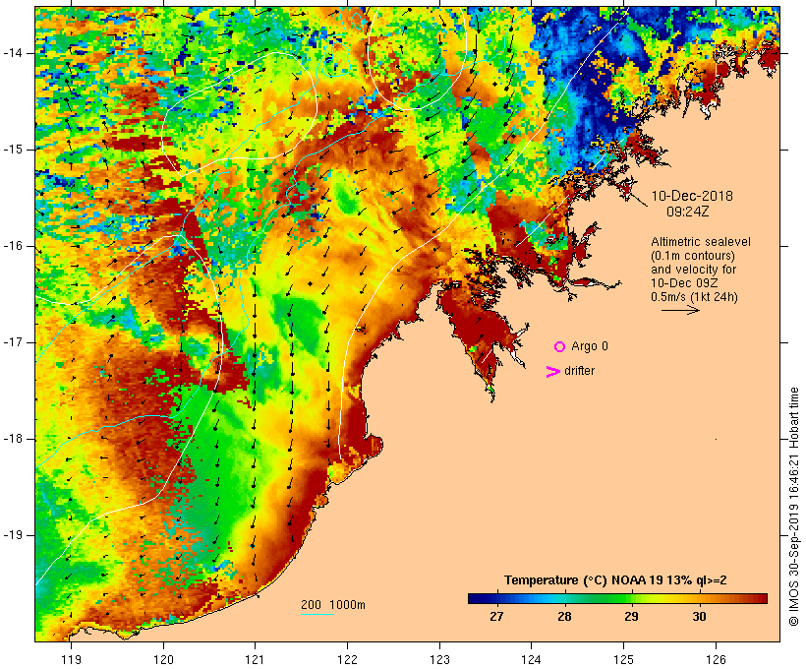The width and height of the screenshot is (806, 669).
Task: Click the 200 1000m depth label
Action: (333, 605)
